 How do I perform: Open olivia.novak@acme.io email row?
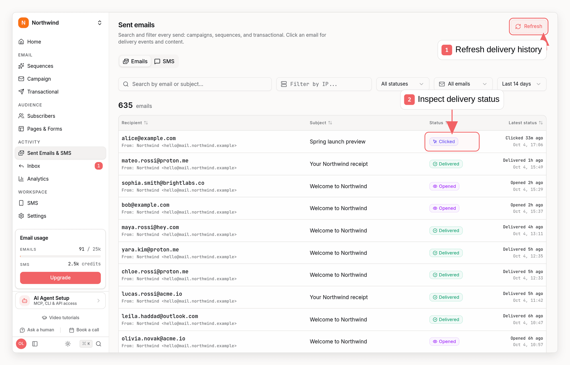[332, 342]
